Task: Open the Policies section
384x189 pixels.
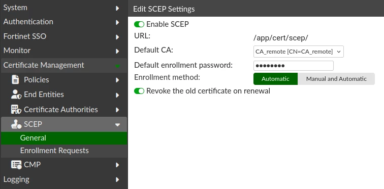Action: 64,80
